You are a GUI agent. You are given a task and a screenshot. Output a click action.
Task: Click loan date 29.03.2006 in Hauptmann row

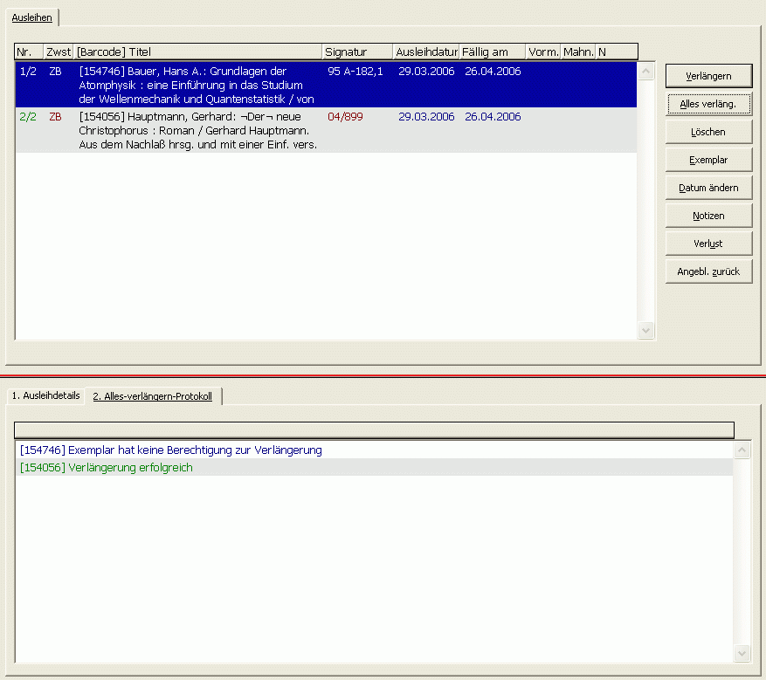point(426,117)
